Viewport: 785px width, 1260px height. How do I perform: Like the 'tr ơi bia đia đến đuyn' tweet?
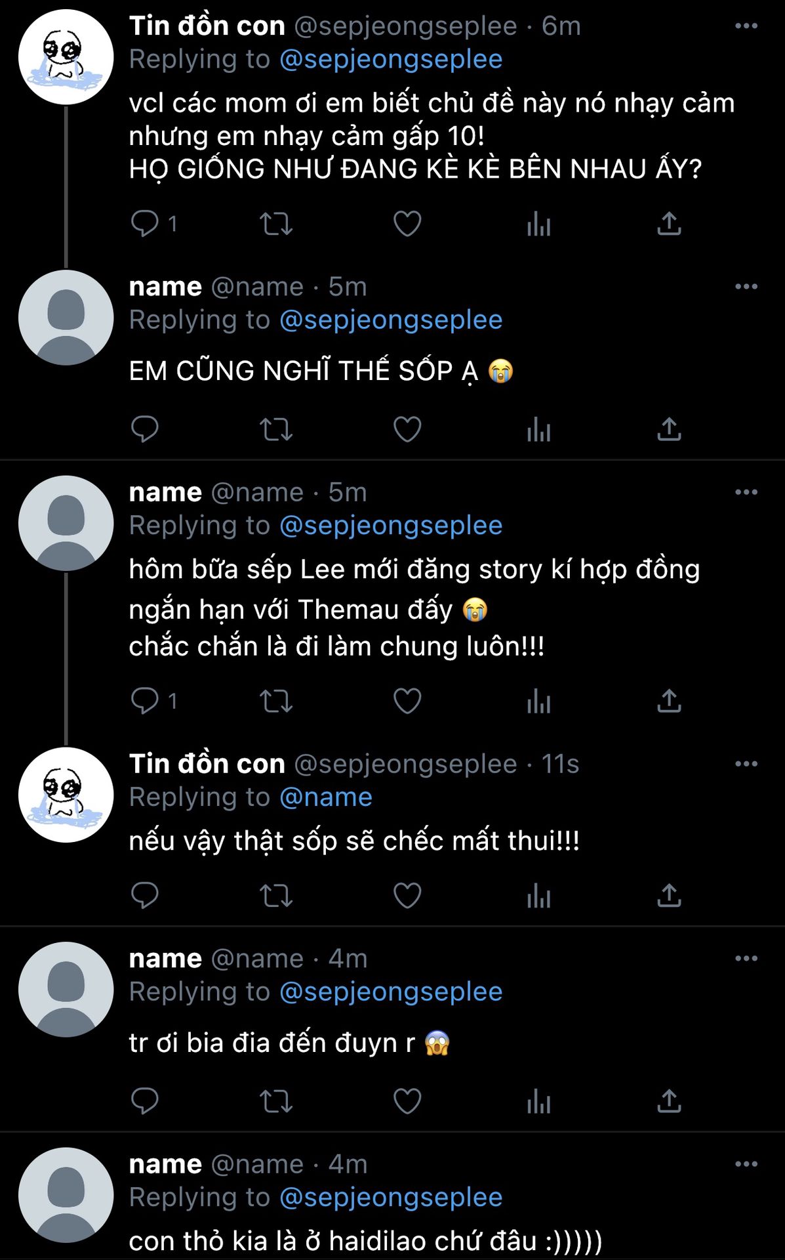[407, 1101]
